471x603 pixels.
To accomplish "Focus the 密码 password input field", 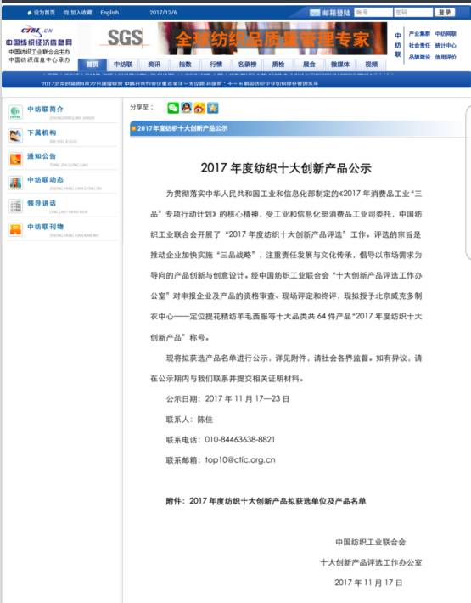I will tap(413, 12).
